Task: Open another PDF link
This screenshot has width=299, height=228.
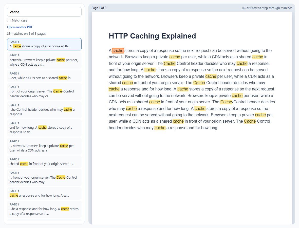Action: click(20, 27)
